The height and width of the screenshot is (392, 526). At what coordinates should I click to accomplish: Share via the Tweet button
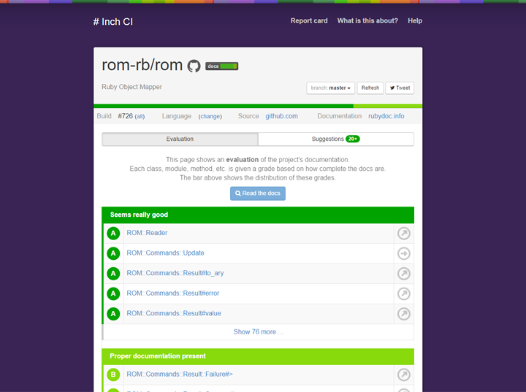click(400, 88)
